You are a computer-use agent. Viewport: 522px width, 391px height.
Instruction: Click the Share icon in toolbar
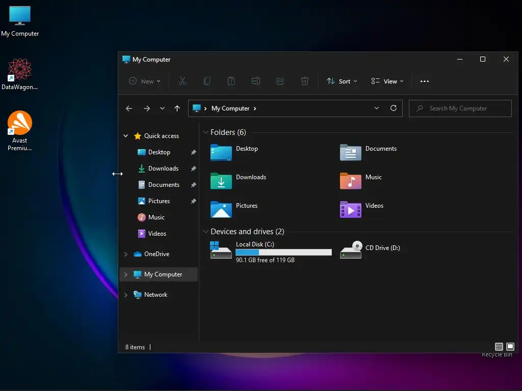280,81
